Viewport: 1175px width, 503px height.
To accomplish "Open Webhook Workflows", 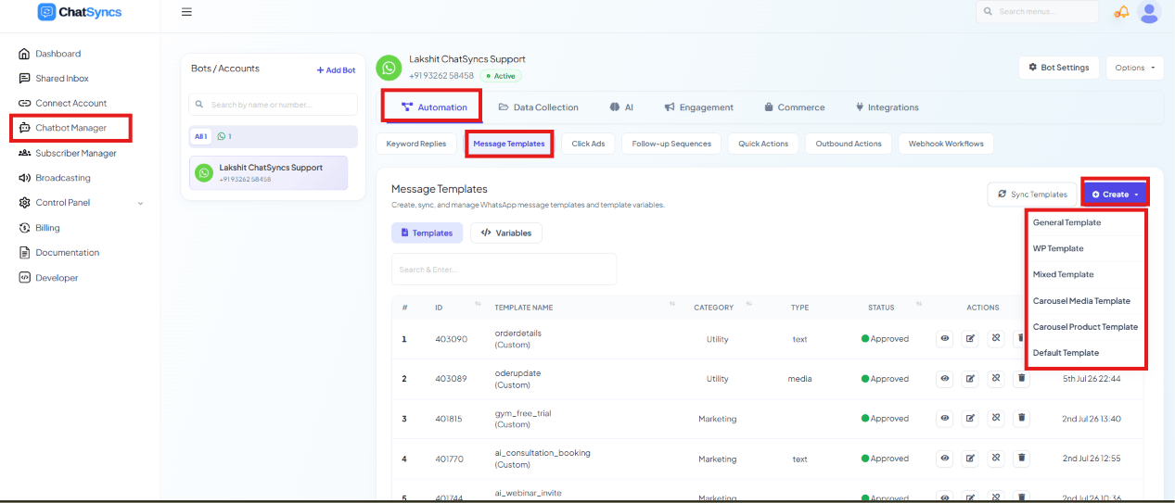I will coord(945,144).
